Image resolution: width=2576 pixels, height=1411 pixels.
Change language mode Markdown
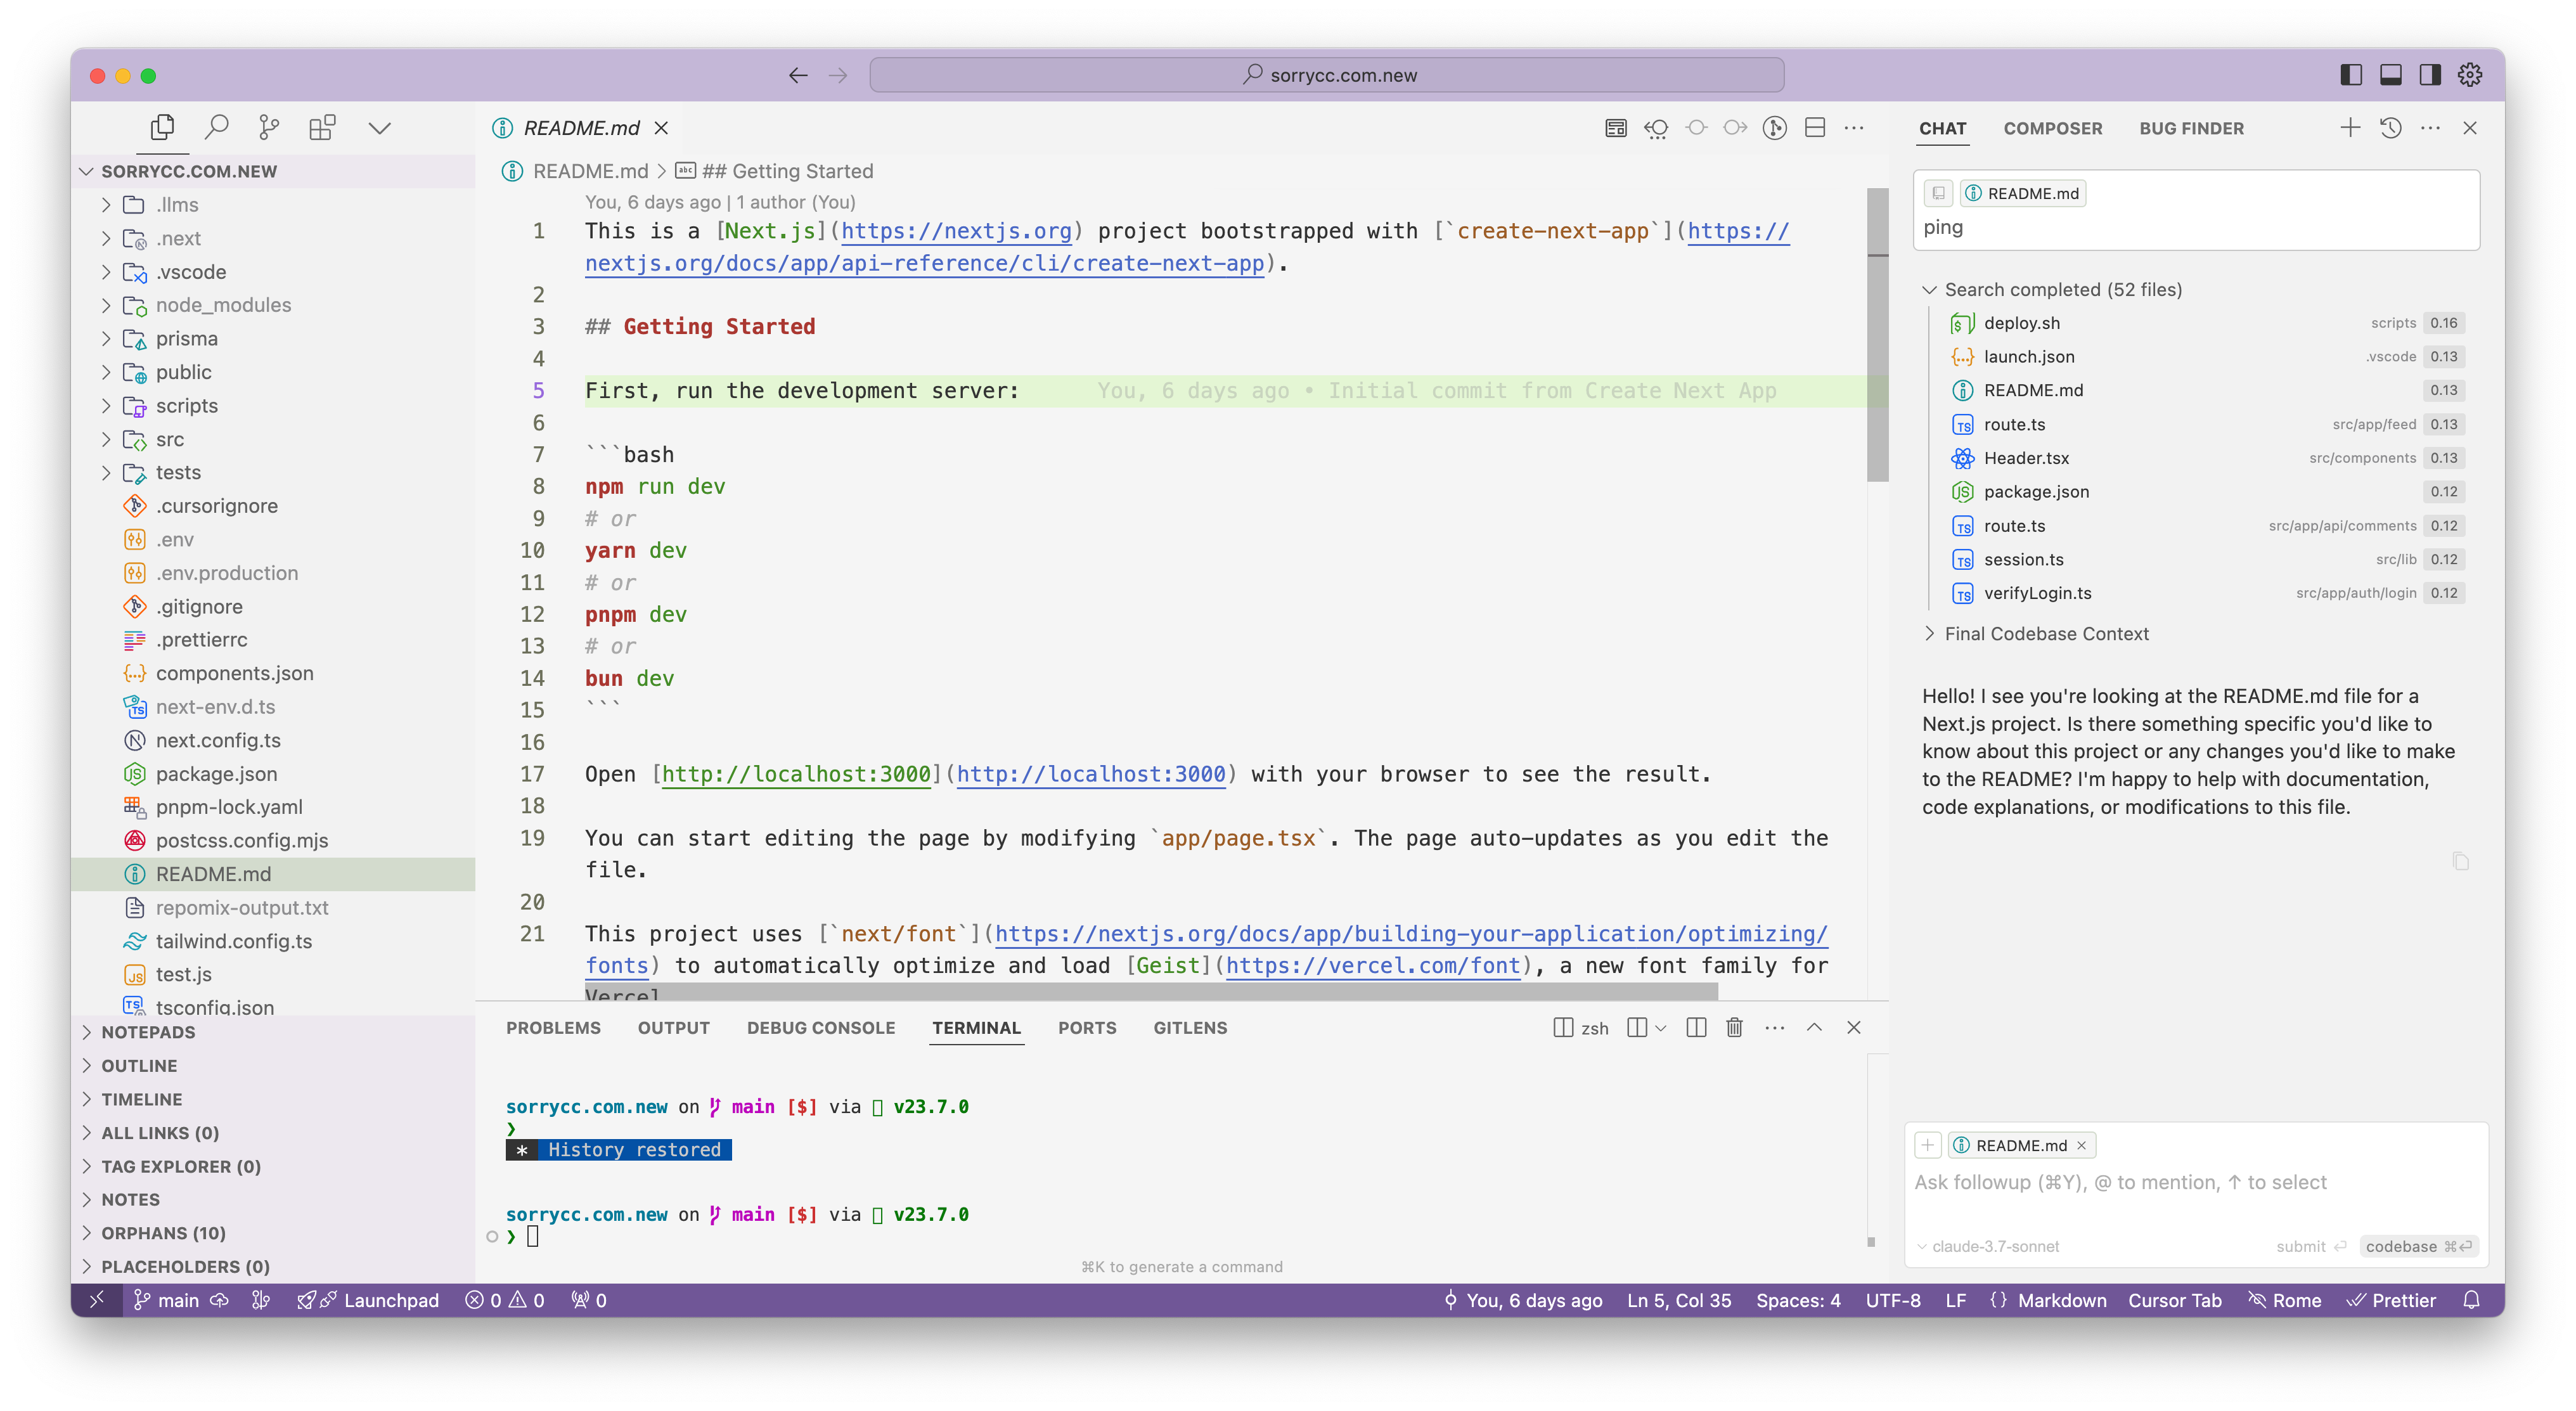tap(2062, 1300)
